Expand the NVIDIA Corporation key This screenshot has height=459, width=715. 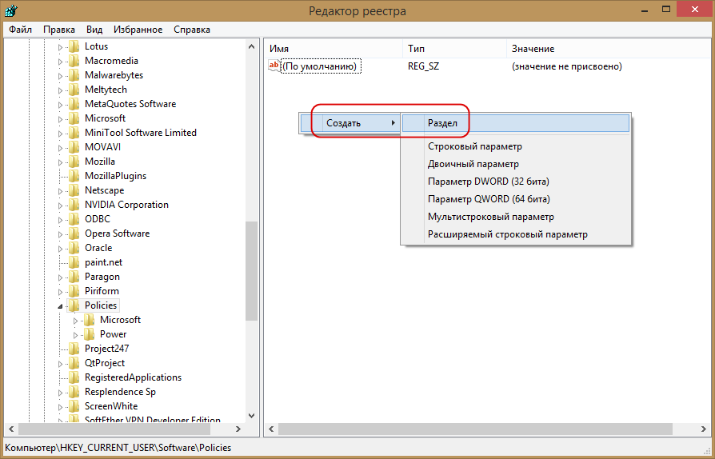[x=60, y=206]
